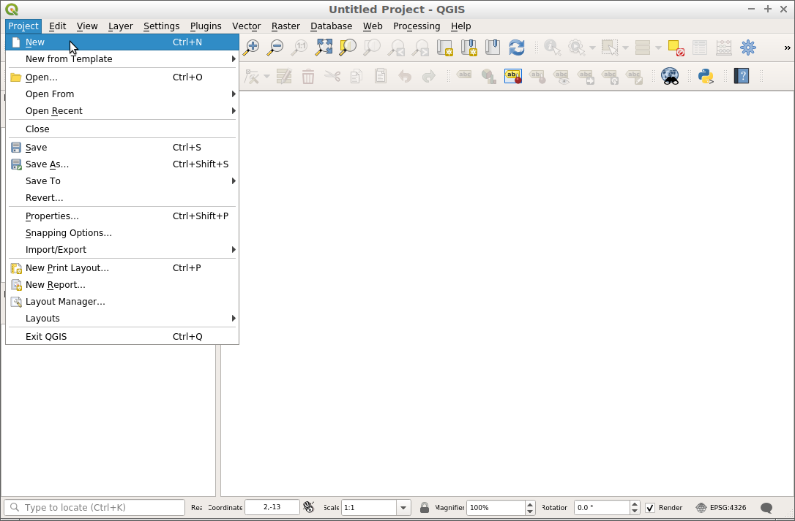Click the Rotation 0.0° field
The height and width of the screenshot is (521, 795).
tap(602, 507)
